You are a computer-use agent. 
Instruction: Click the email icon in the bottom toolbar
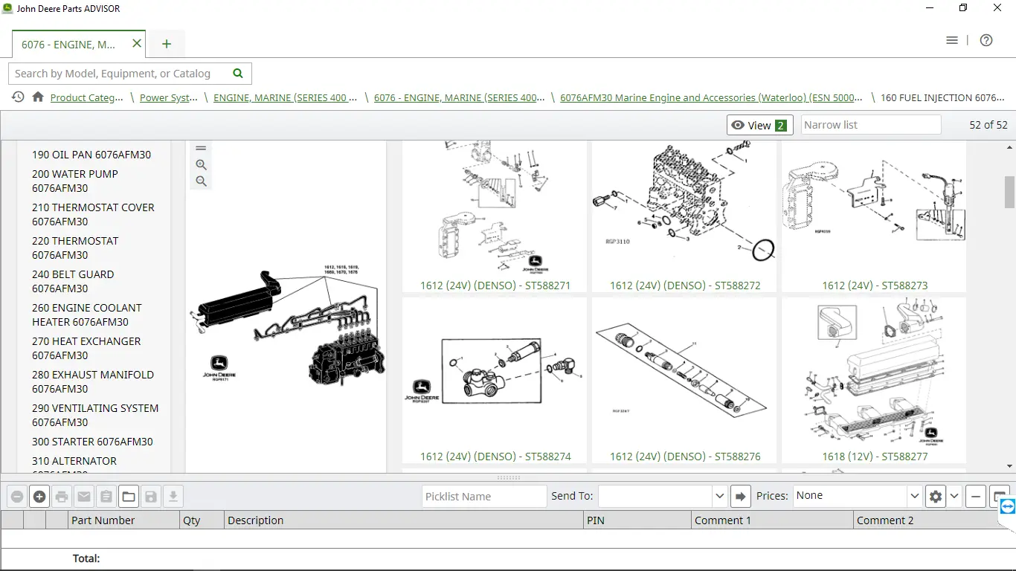(84, 496)
